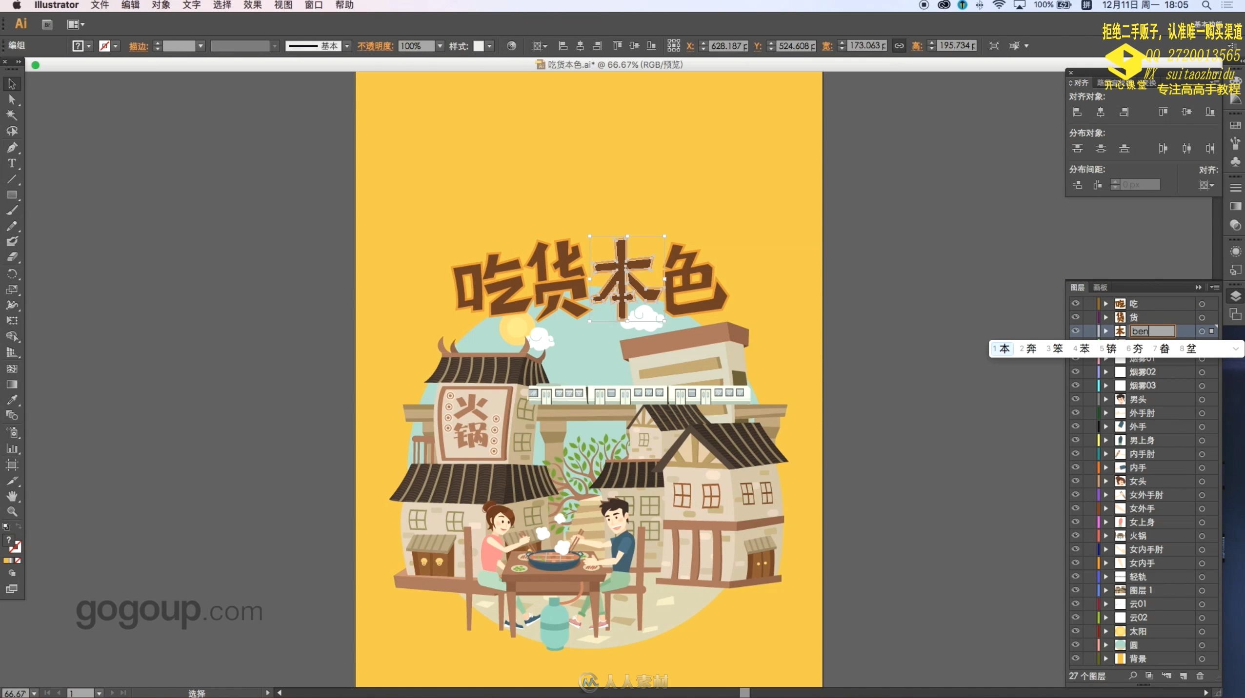Choose candidate 笨 in the IME bar
Viewport: 1245px width, 698px height.
(1055, 349)
